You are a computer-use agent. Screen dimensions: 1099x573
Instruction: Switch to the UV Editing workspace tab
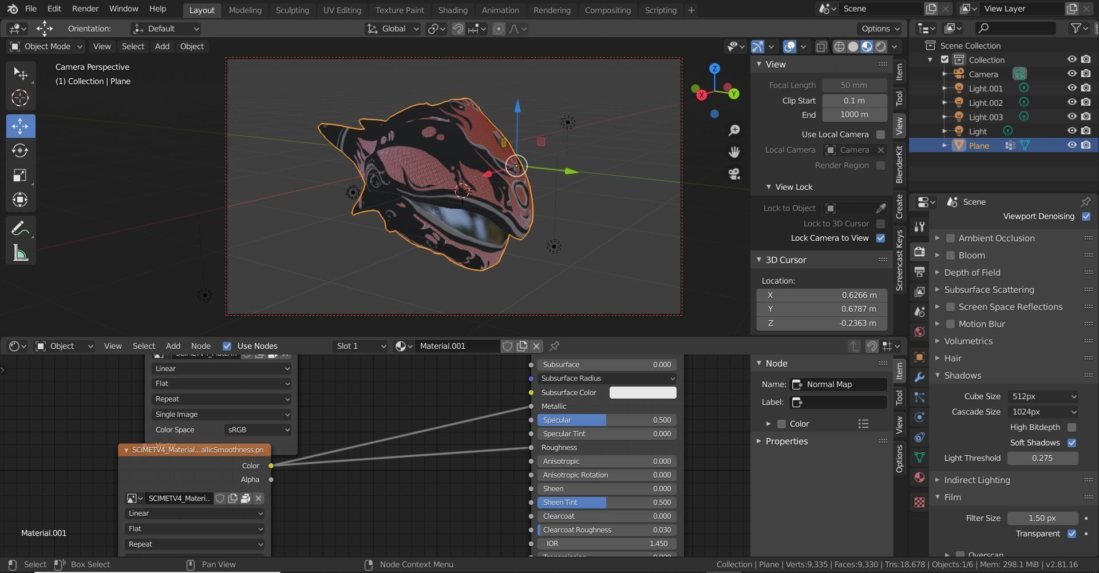[342, 10]
